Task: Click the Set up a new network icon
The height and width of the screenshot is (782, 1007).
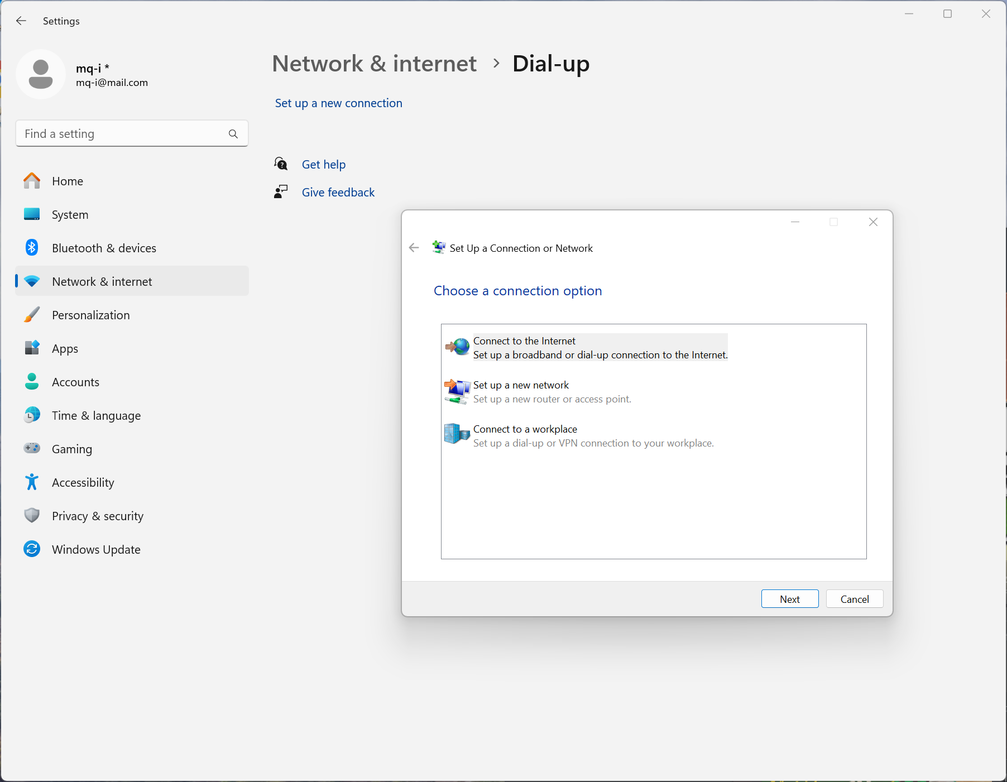Action: pos(458,391)
